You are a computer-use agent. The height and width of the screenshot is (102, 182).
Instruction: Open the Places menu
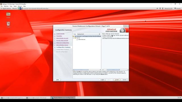point(15,8)
